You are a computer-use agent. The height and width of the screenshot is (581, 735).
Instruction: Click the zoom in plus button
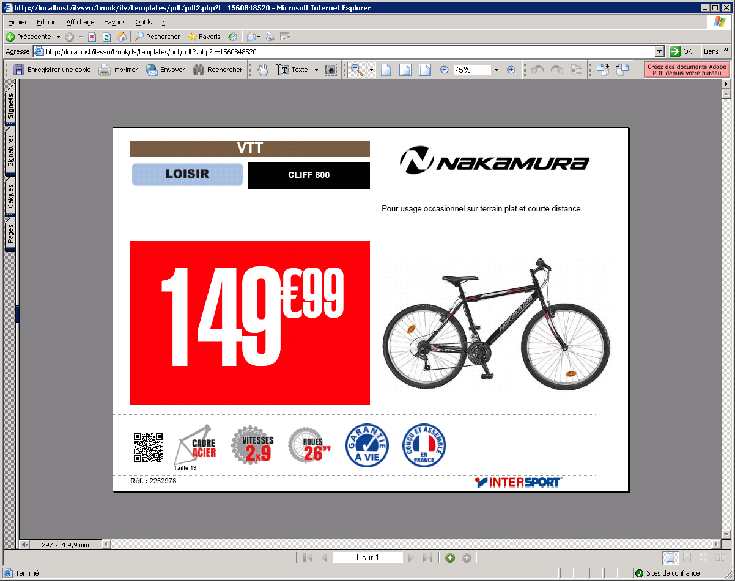click(511, 70)
